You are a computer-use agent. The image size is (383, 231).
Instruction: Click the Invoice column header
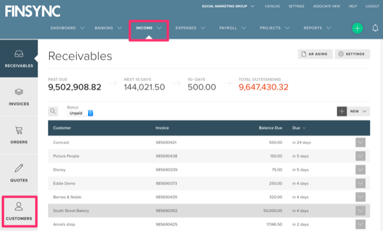(x=162, y=128)
